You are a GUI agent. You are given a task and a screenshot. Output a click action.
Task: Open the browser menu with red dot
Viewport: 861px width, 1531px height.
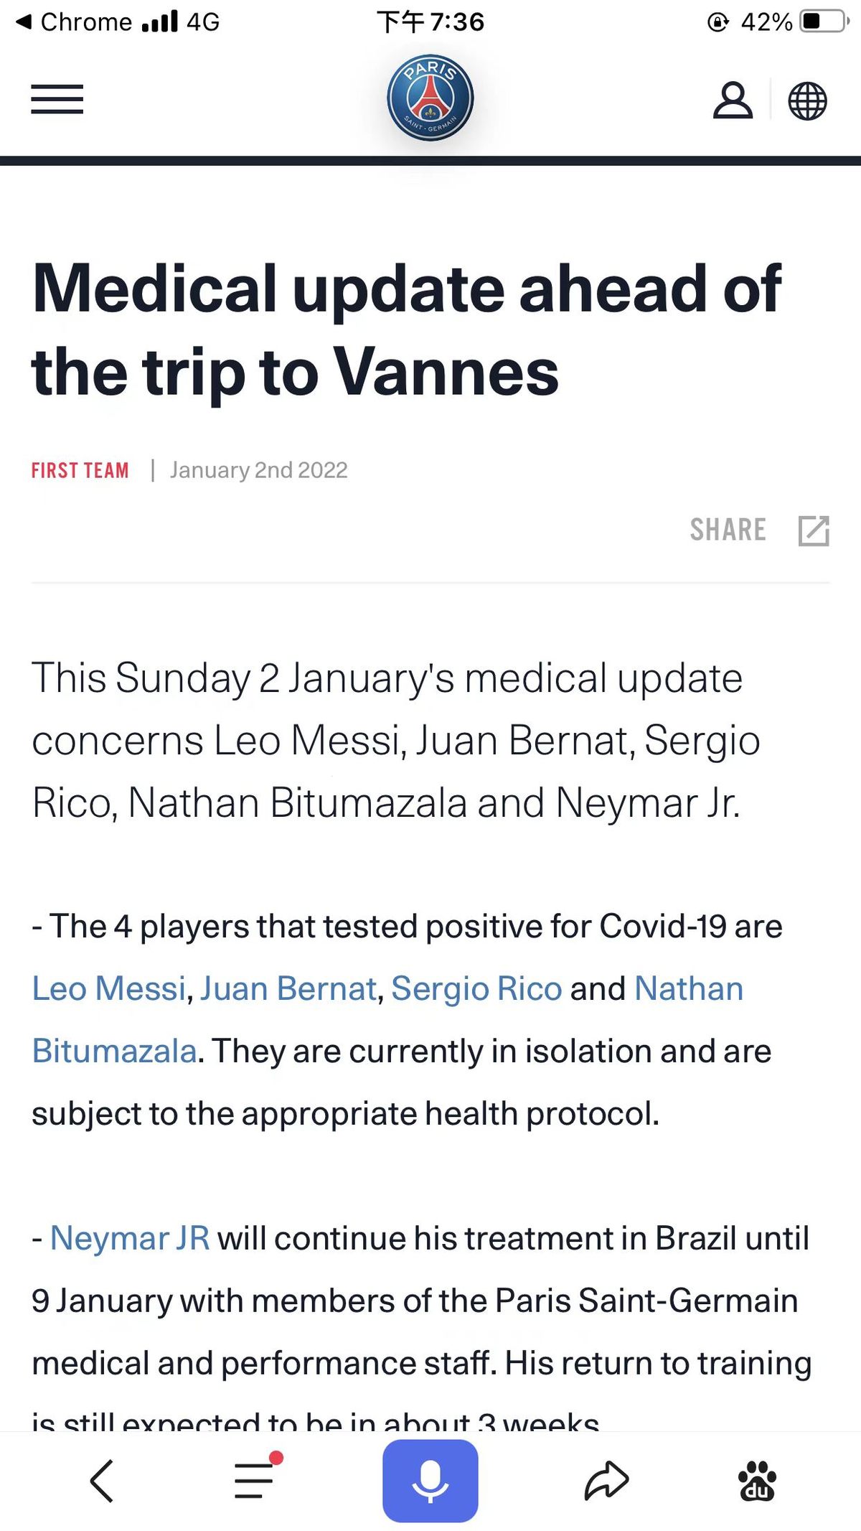click(255, 1479)
